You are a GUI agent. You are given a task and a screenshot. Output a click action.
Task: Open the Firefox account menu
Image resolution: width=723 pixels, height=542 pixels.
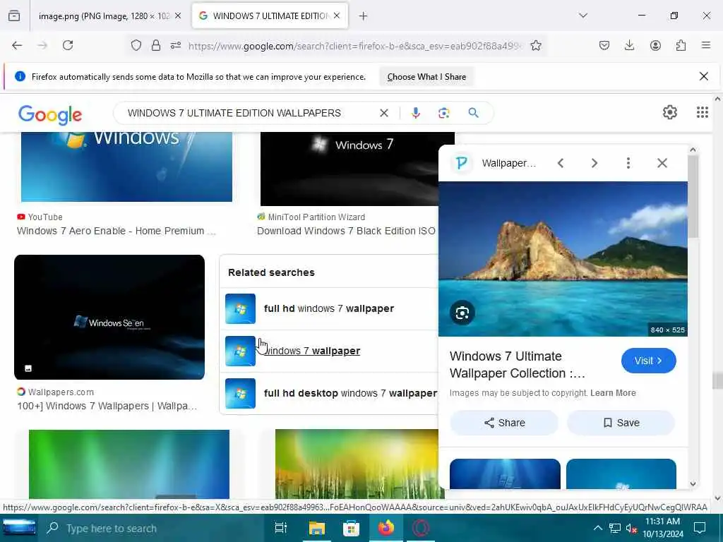(655, 45)
